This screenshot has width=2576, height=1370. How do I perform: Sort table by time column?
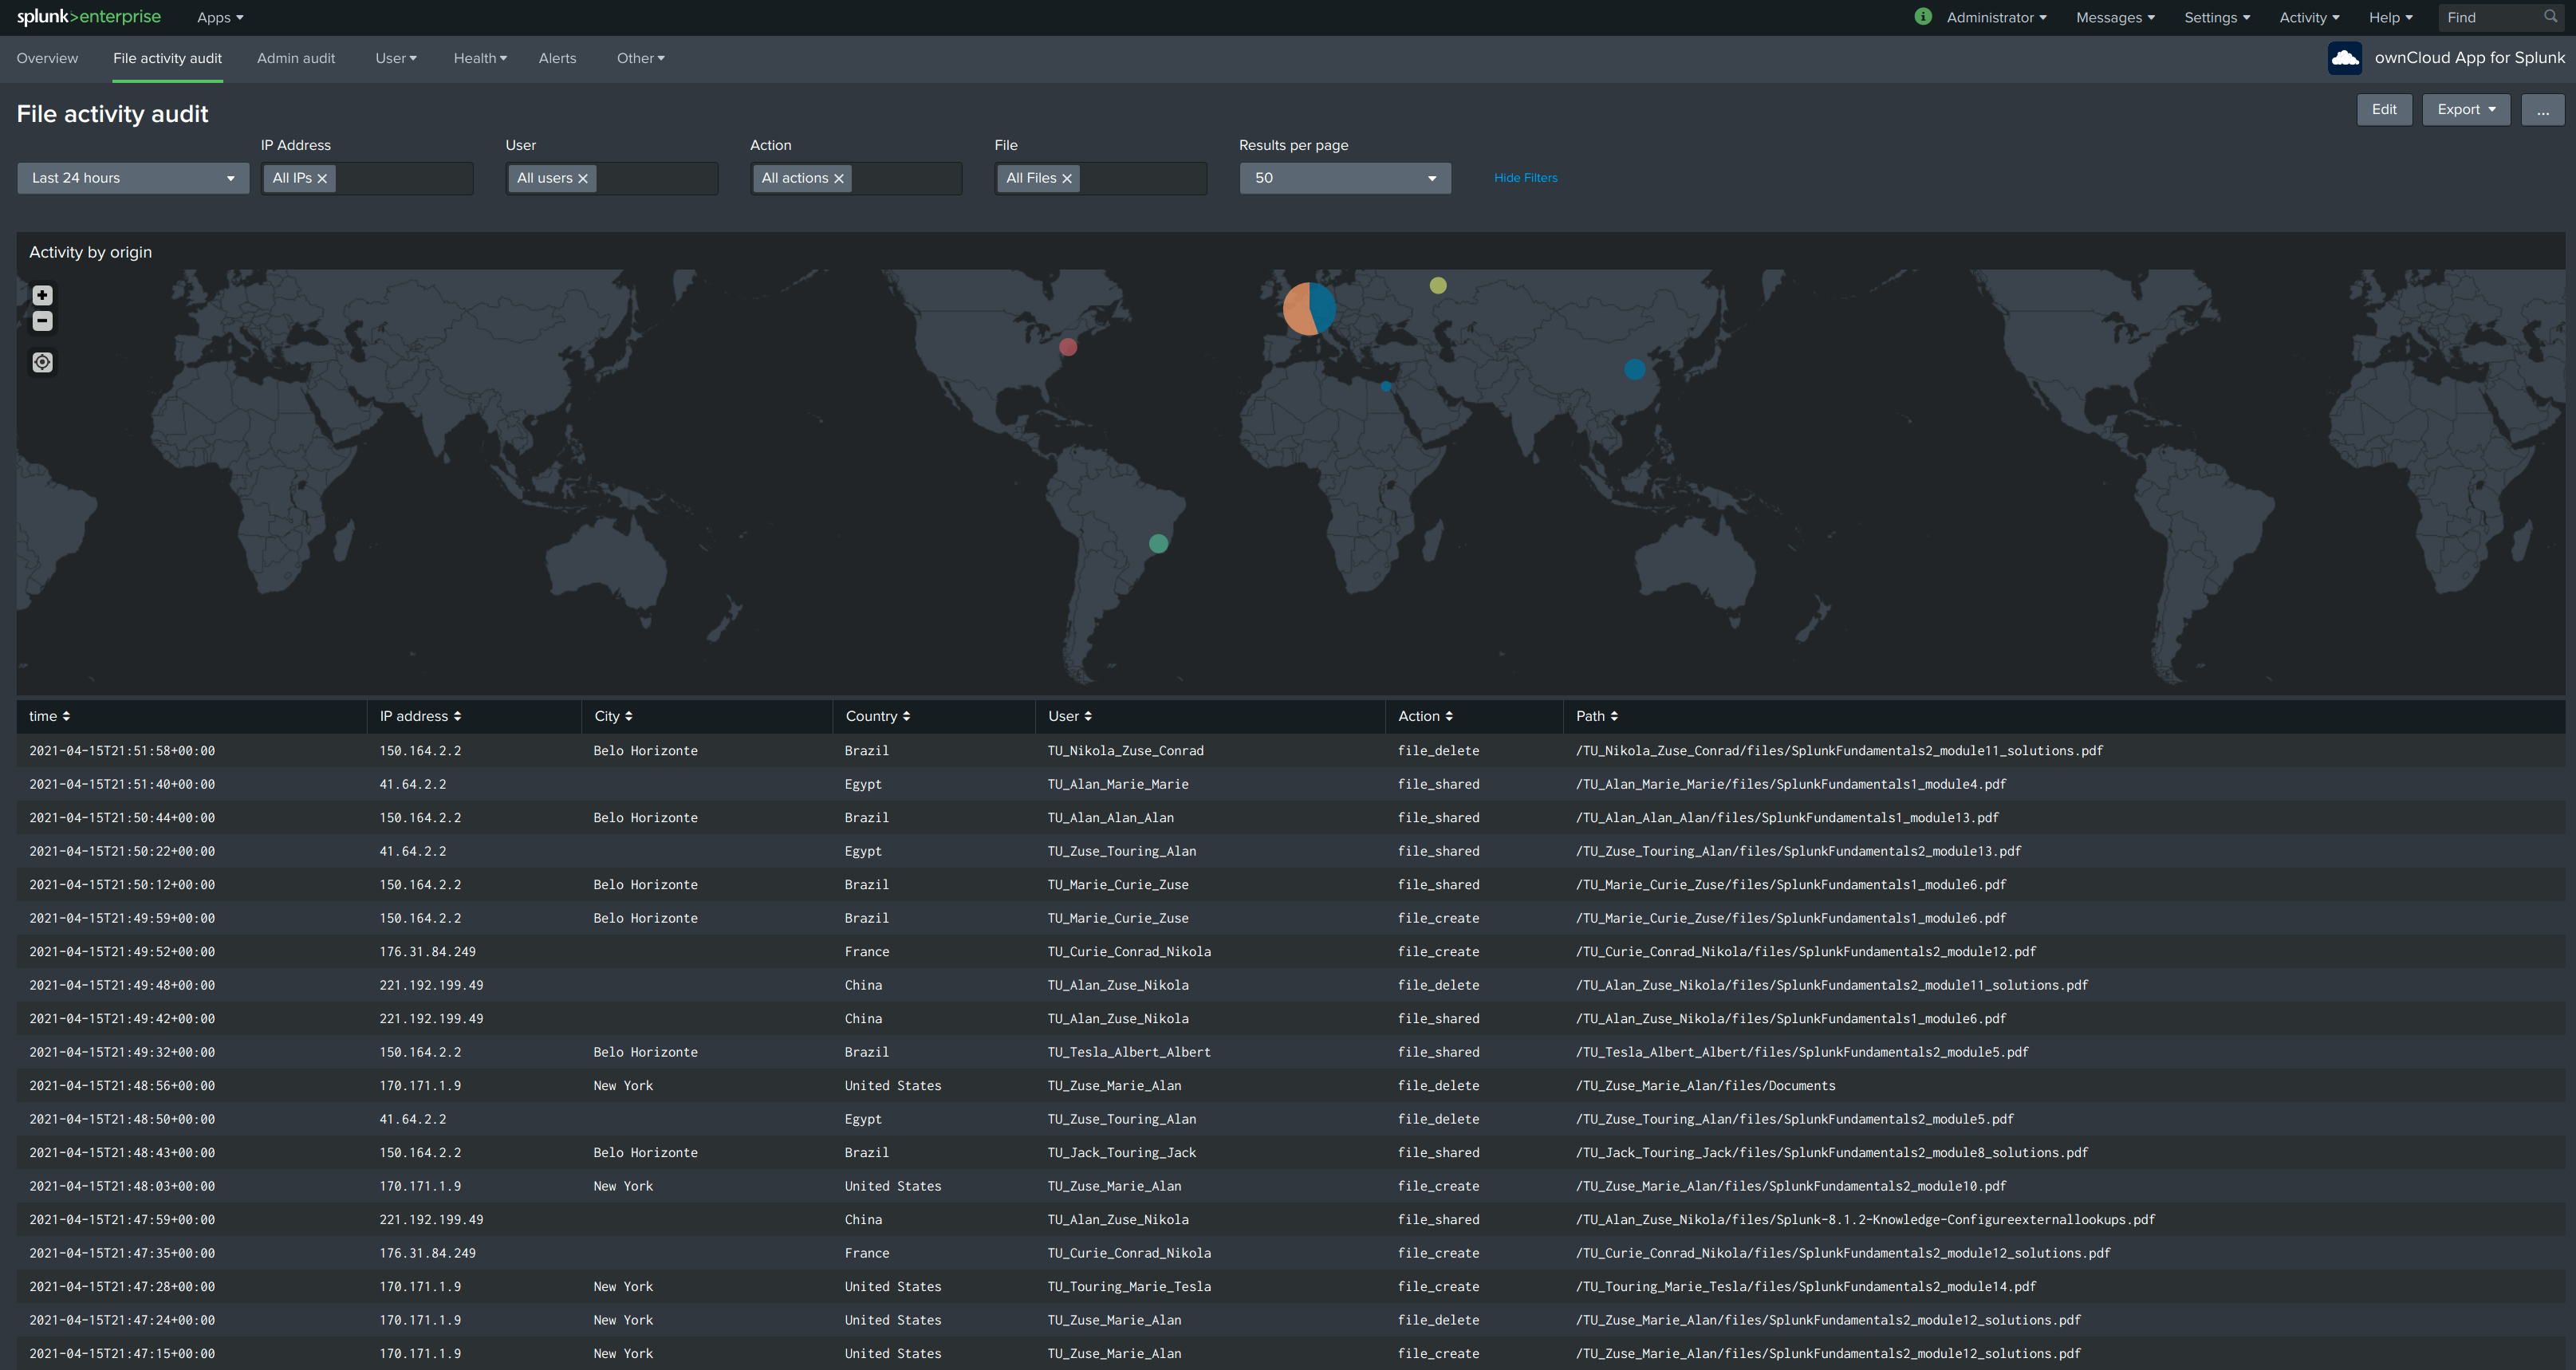tap(49, 716)
